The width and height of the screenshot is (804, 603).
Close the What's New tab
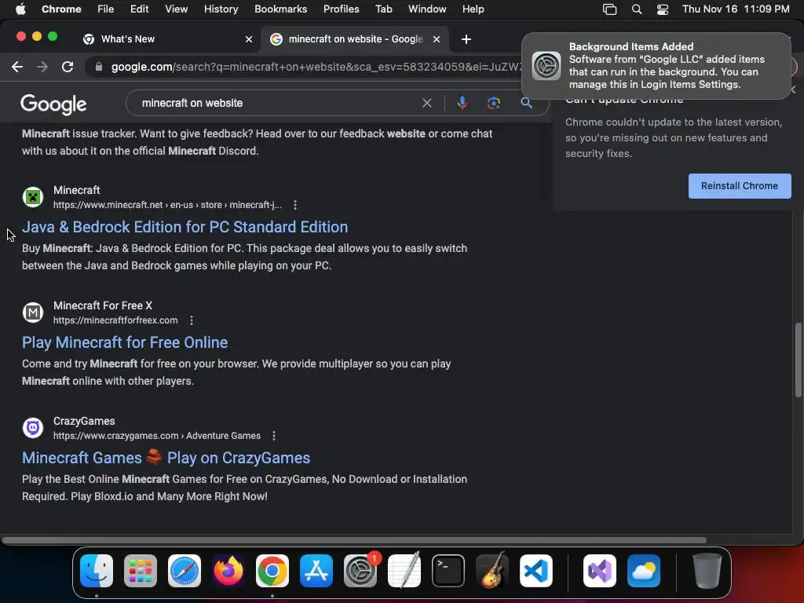point(249,39)
